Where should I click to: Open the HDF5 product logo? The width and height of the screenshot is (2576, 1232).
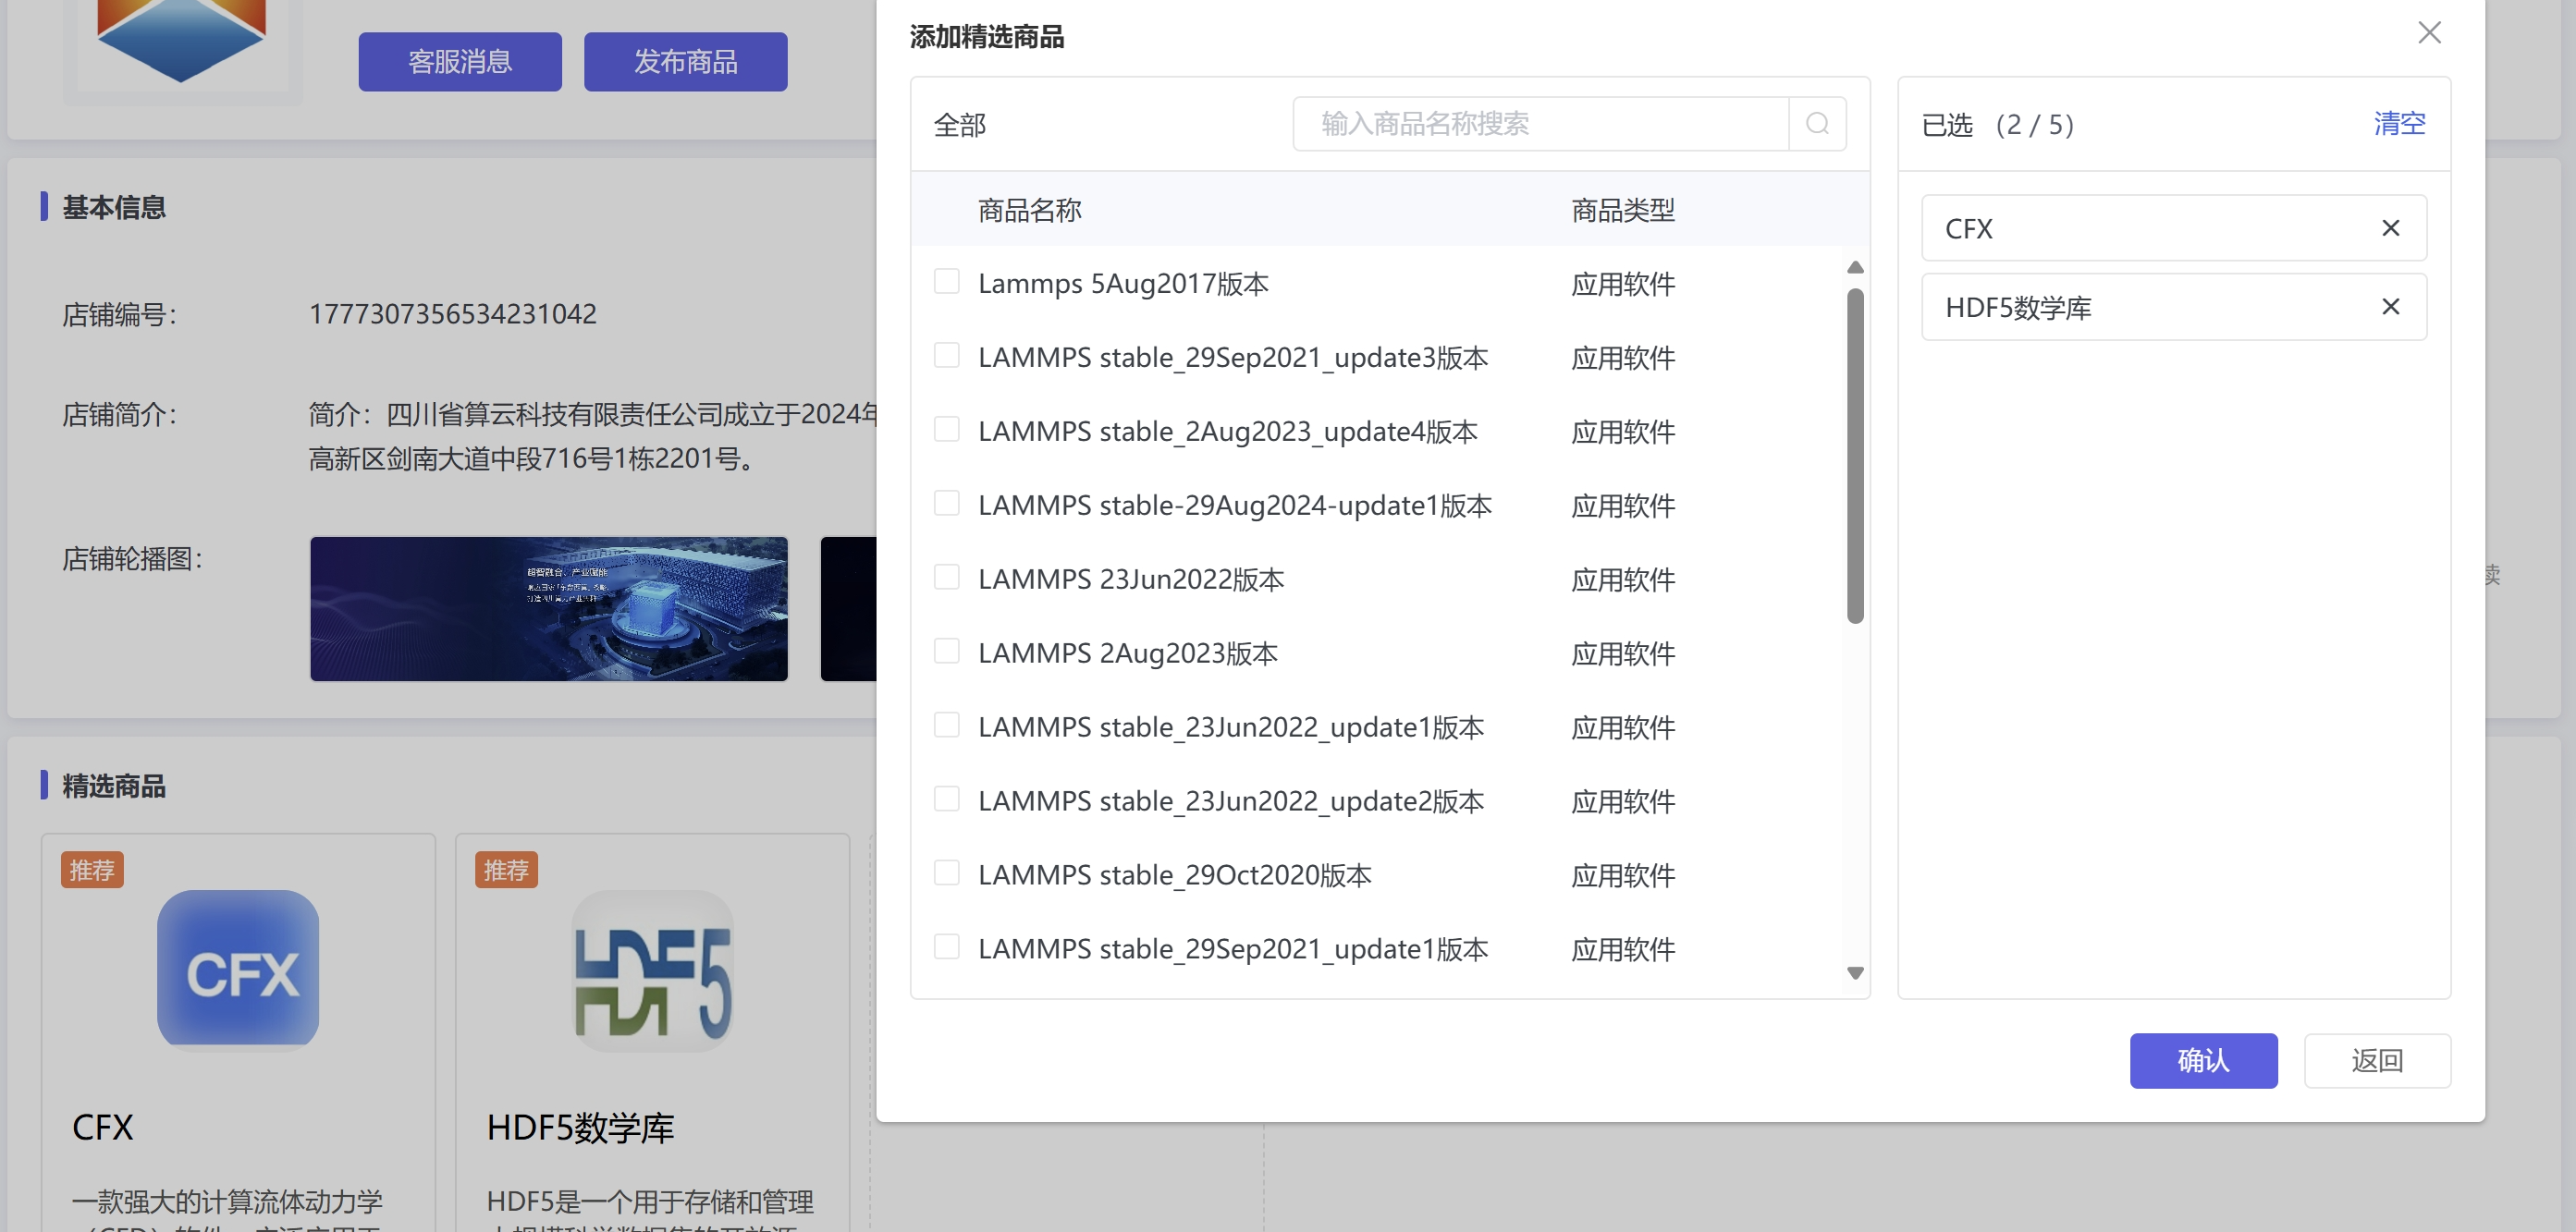pyautogui.click(x=652, y=970)
